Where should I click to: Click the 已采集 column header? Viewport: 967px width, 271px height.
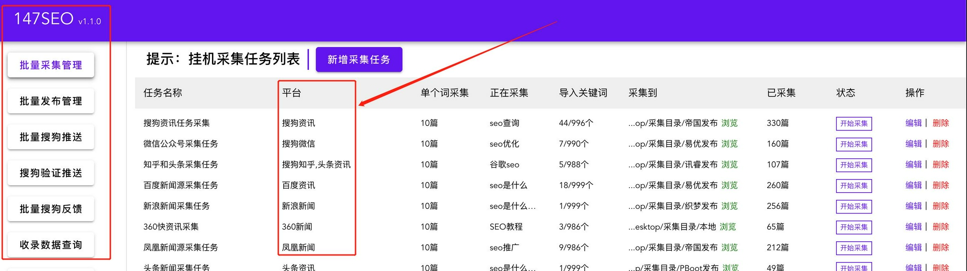point(781,93)
